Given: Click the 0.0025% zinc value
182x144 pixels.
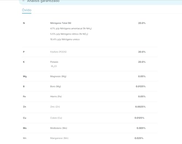Looking at the screenshot, I should point(141,107).
